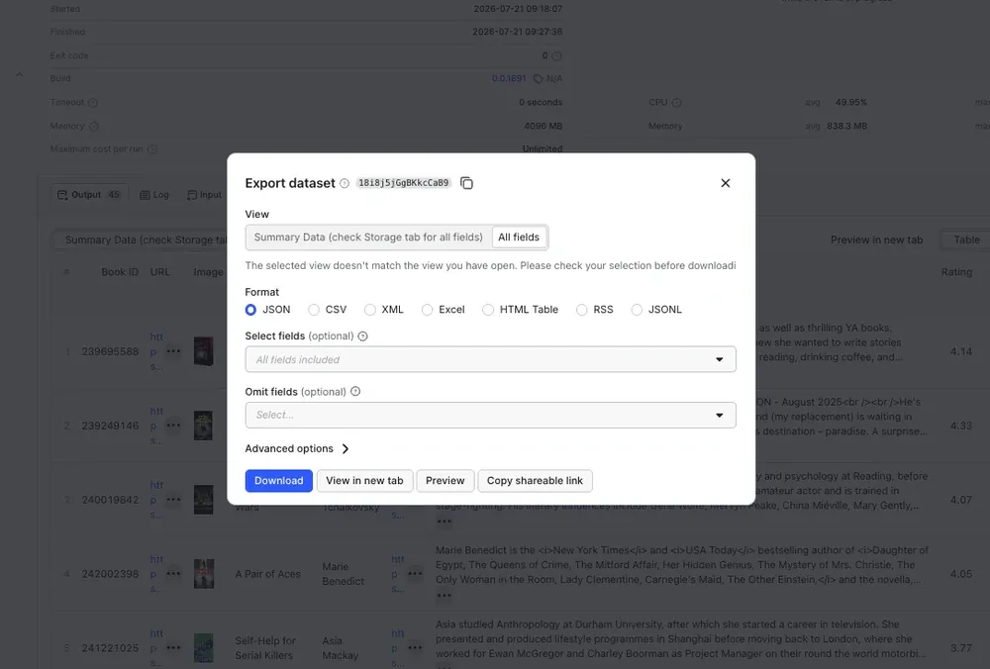Click the rating 4.33 cell
Screen dimensions: 990x669
point(961,426)
